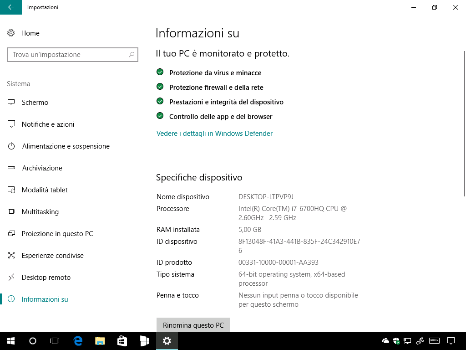The image size is (466, 350).
Task: Click the Proiezione in questo PC icon
Action: [x=11, y=234]
